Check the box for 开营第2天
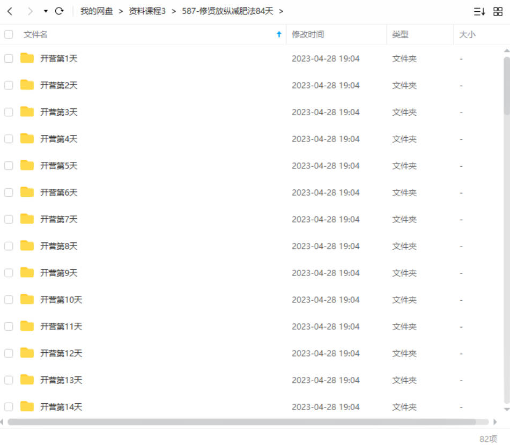 click(x=9, y=85)
